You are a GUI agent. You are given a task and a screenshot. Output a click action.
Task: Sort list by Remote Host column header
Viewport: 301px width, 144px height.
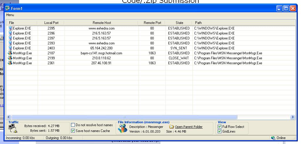(102, 23)
